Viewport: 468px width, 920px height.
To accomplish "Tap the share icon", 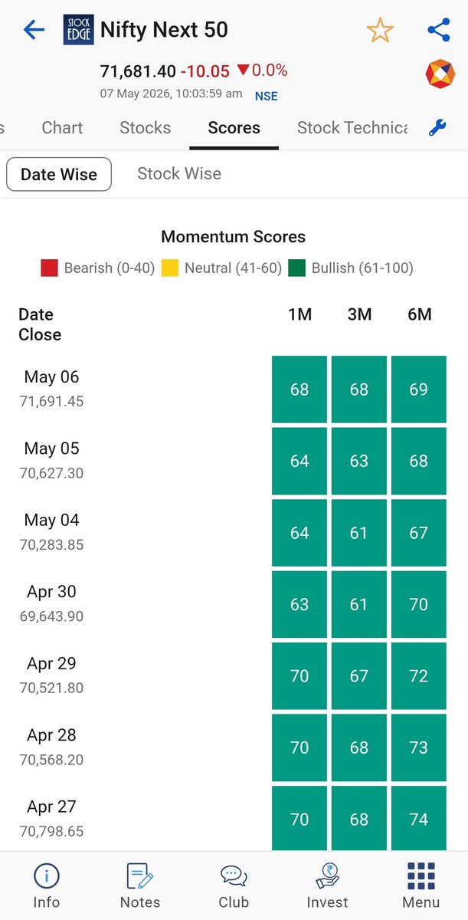I will [x=438, y=30].
